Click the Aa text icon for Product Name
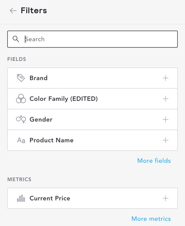Viewport: 185px width, 226px height. tap(21, 140)
